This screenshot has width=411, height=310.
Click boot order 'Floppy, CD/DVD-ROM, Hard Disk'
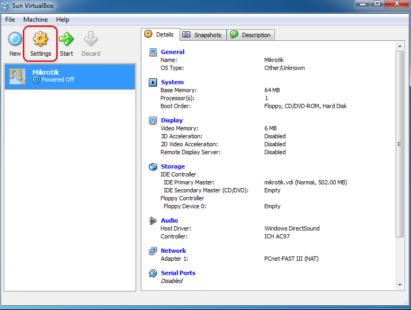tap(306, 106)
